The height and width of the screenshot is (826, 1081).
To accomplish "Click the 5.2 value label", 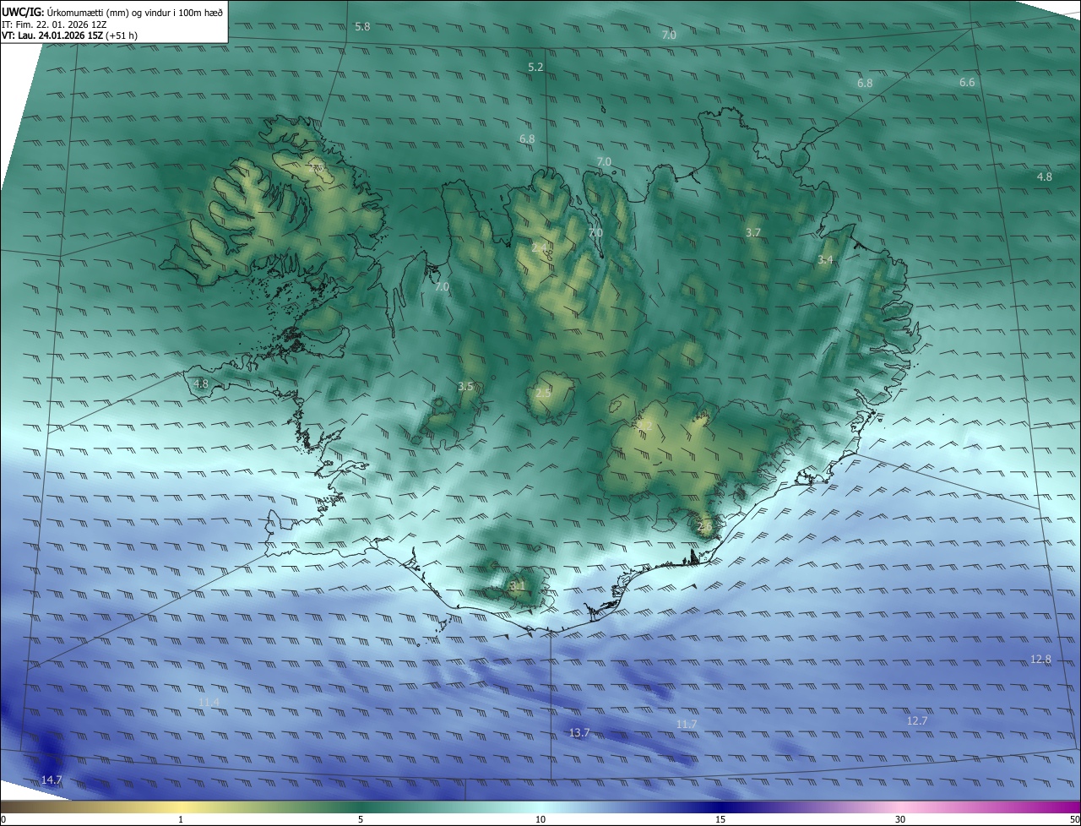I will click(x=535, y=67).
